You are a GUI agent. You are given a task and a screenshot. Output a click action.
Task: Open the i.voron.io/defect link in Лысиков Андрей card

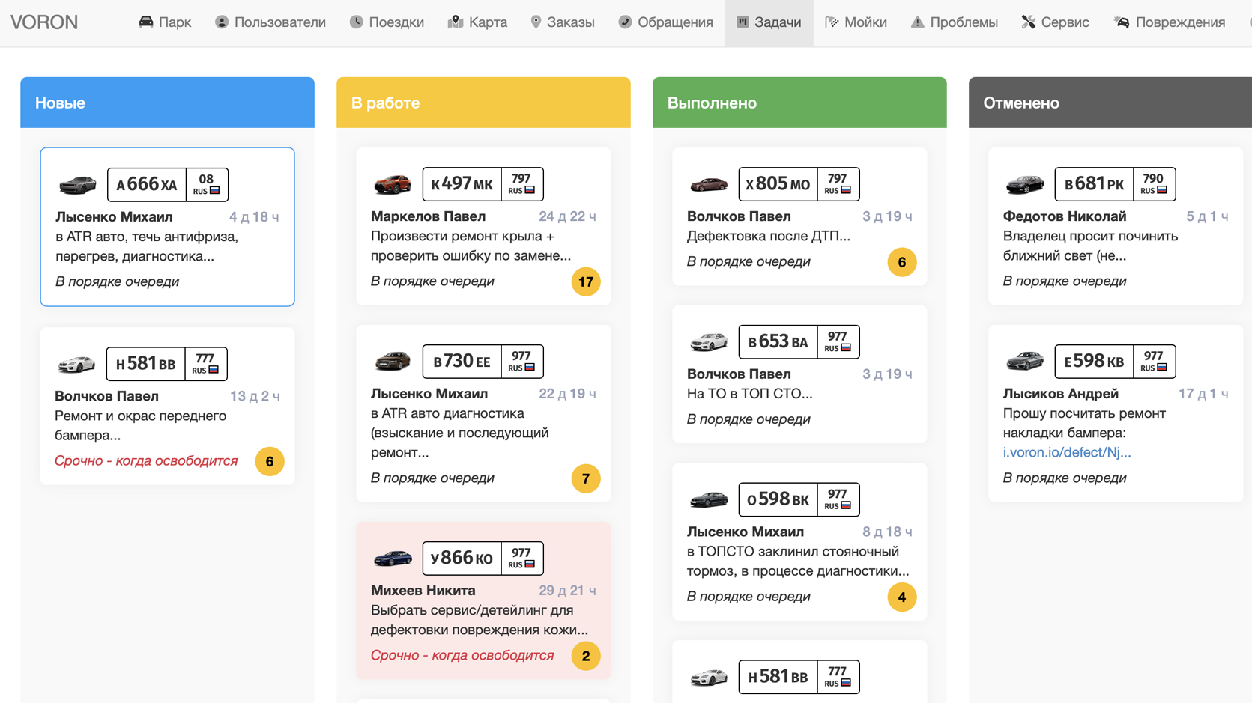[1067, 452]
